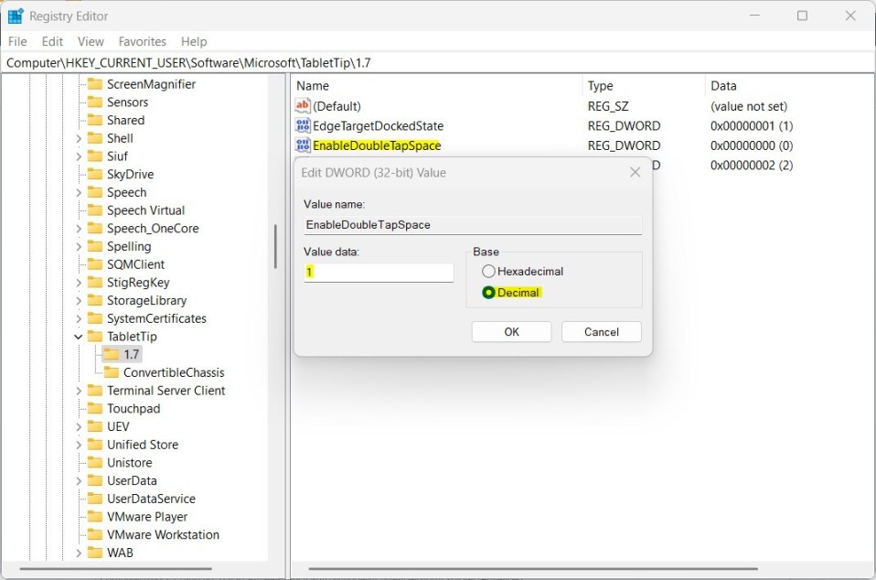Click the ConvertibleChassis folder icon
Screen dimensions: 876x580
tap(112, 372)
